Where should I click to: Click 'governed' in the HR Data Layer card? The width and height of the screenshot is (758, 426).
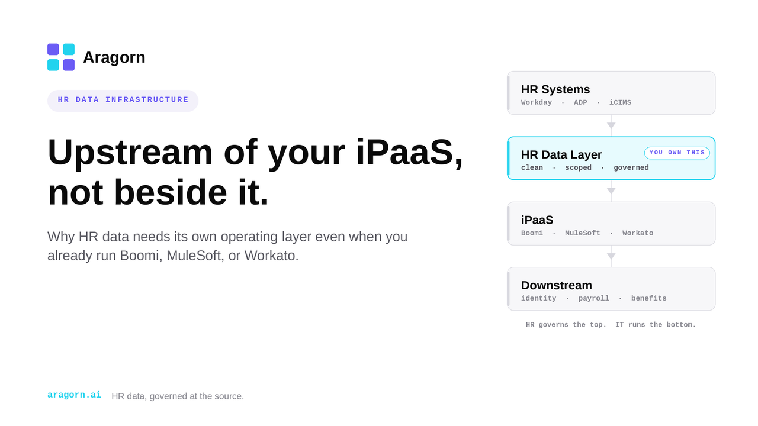coord(631,168)
